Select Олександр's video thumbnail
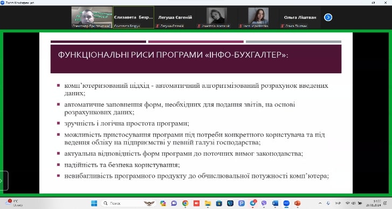The width and height of the screenshot is (392, 209). click(92, 17)
